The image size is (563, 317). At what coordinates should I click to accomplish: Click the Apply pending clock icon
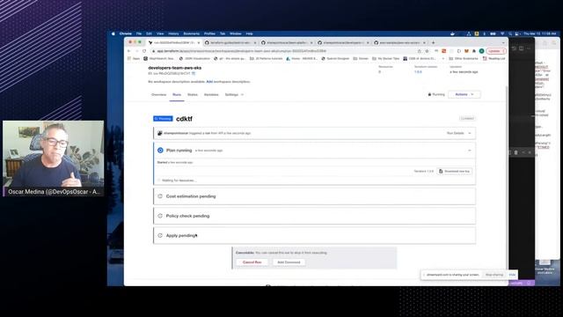click(x=160, y=235)
